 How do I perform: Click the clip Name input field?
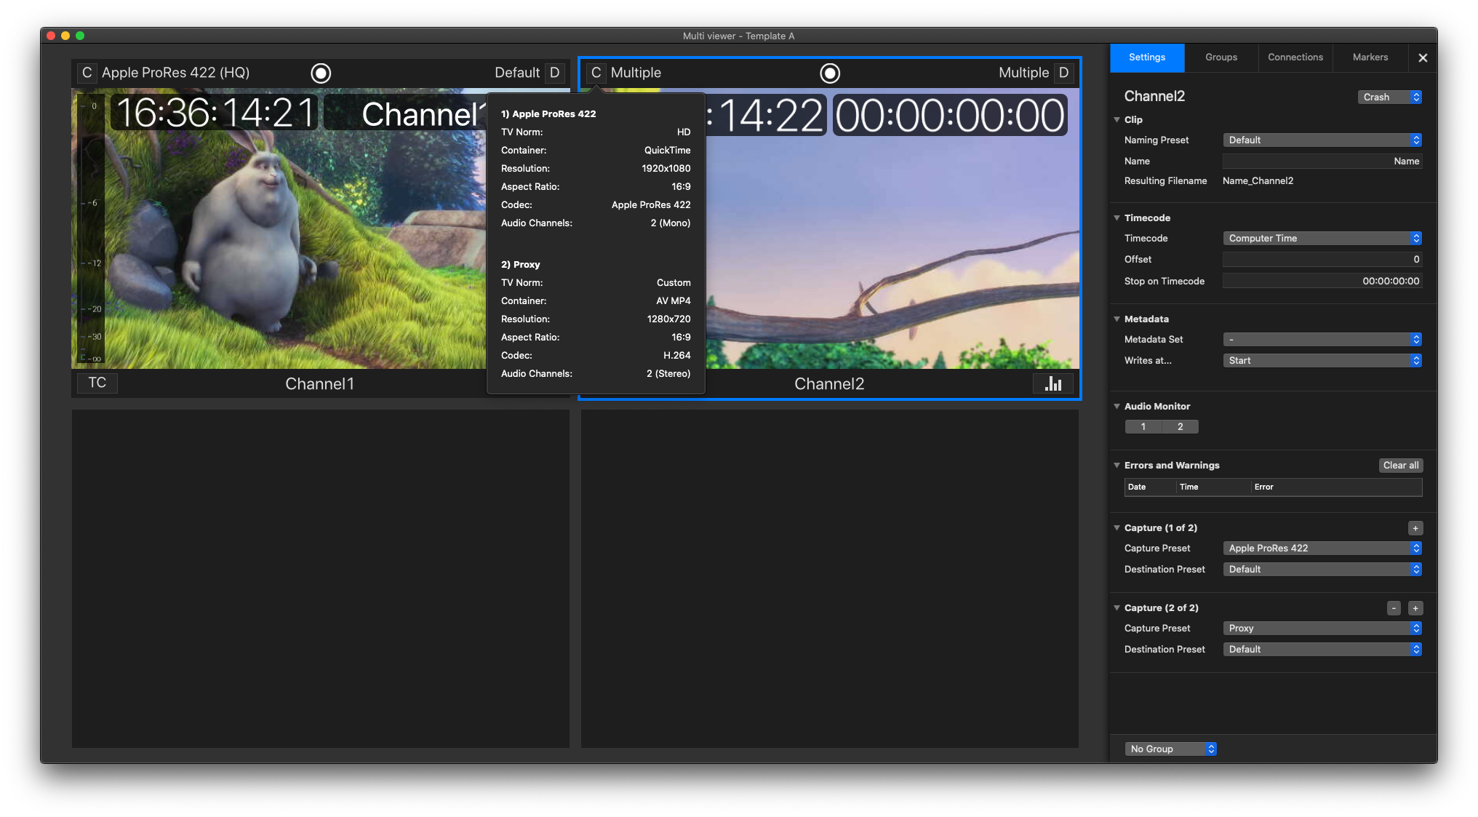point(1322,162)
